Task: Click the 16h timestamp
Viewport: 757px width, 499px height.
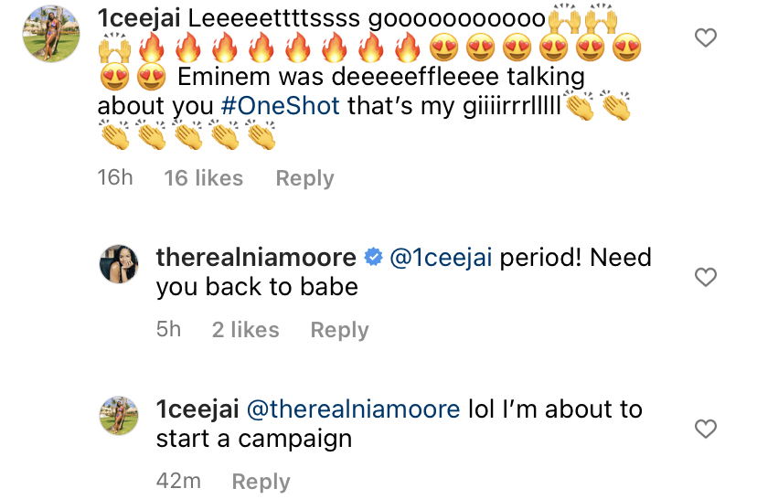Action: tap(115, 177)
